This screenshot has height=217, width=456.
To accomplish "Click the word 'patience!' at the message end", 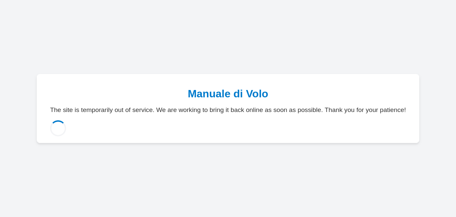I will pos(393,110).
